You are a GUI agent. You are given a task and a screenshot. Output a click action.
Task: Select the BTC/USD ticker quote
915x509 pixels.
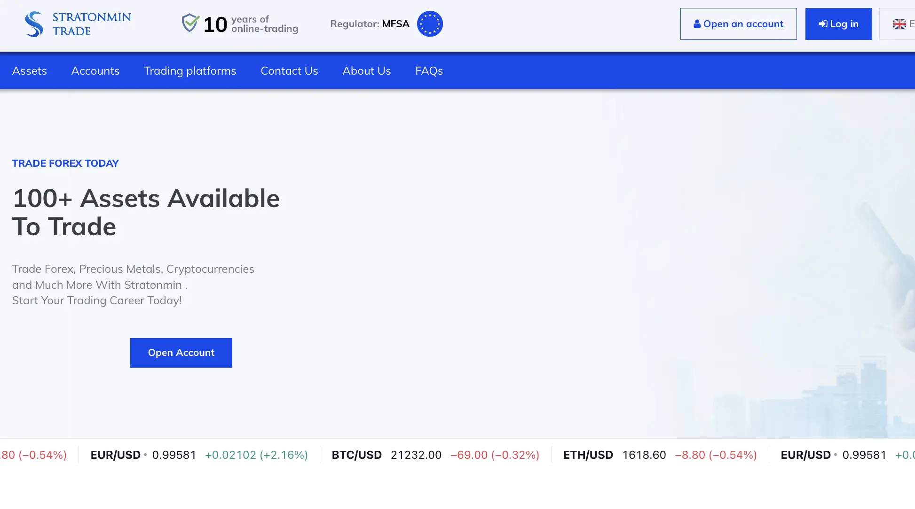coord(435,455)
